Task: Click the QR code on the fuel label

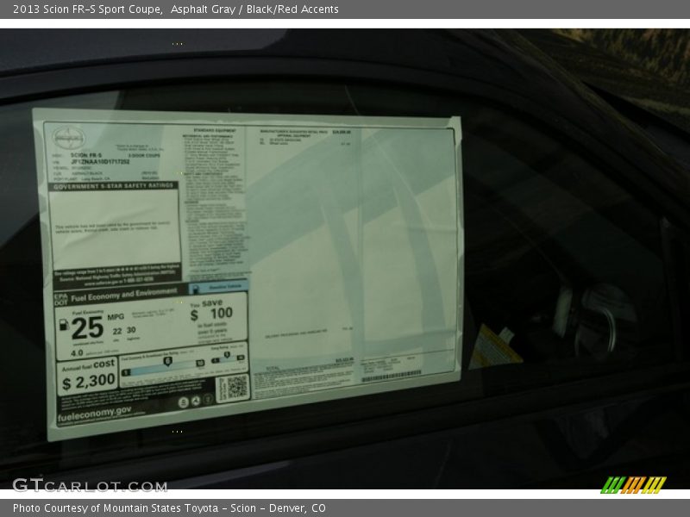Action: (x=236, y=387)
